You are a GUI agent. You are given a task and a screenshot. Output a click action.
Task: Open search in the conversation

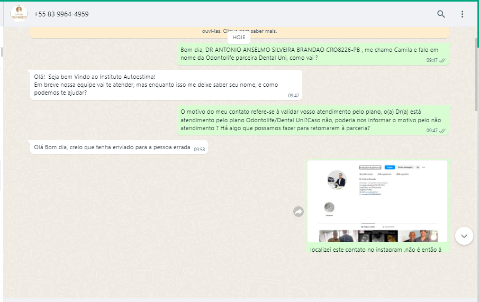click(441, 14)
